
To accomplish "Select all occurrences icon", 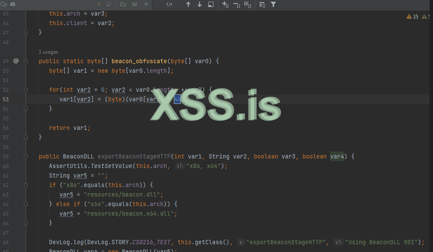I will (x=248, y=4).
